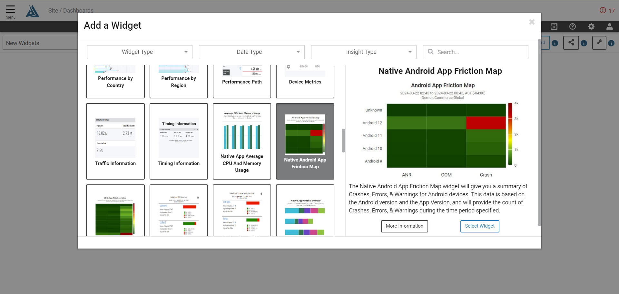Click the release notes film icon
This screenshot has width=619, height=294.
click(x=554, y=27)
